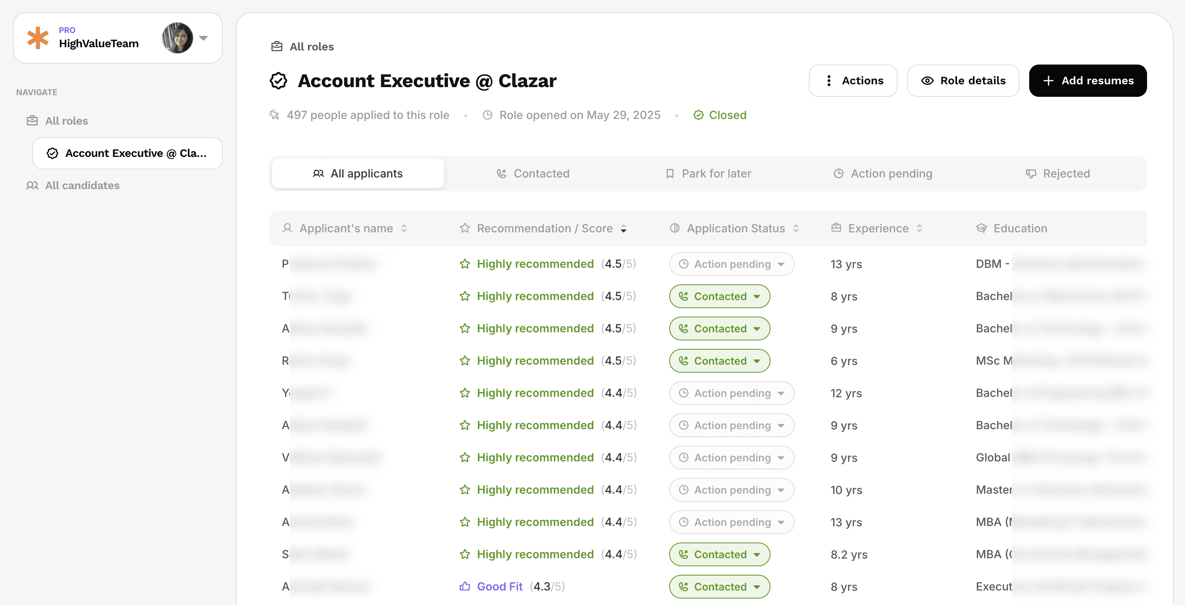Click the half-circle icon in Application Status header
This screenshot has height=605, width=1185.
coord(675,228)
